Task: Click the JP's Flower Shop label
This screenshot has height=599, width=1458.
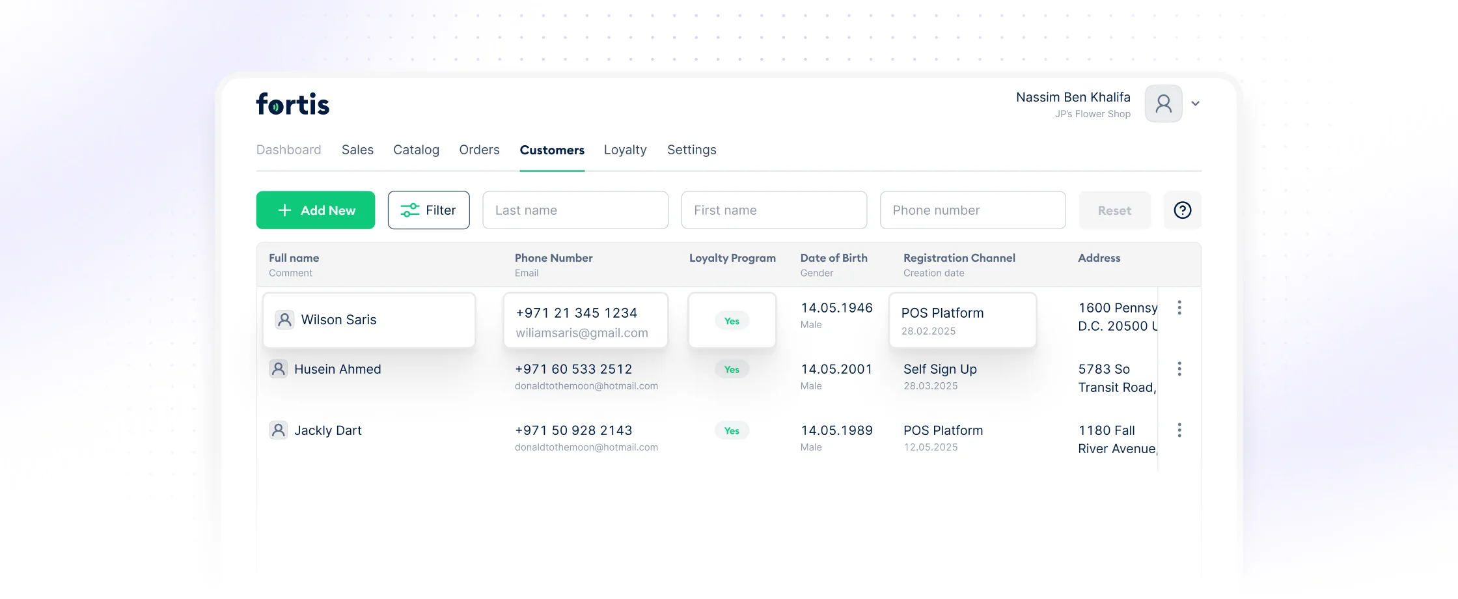Action: (x=1092, y=114)
